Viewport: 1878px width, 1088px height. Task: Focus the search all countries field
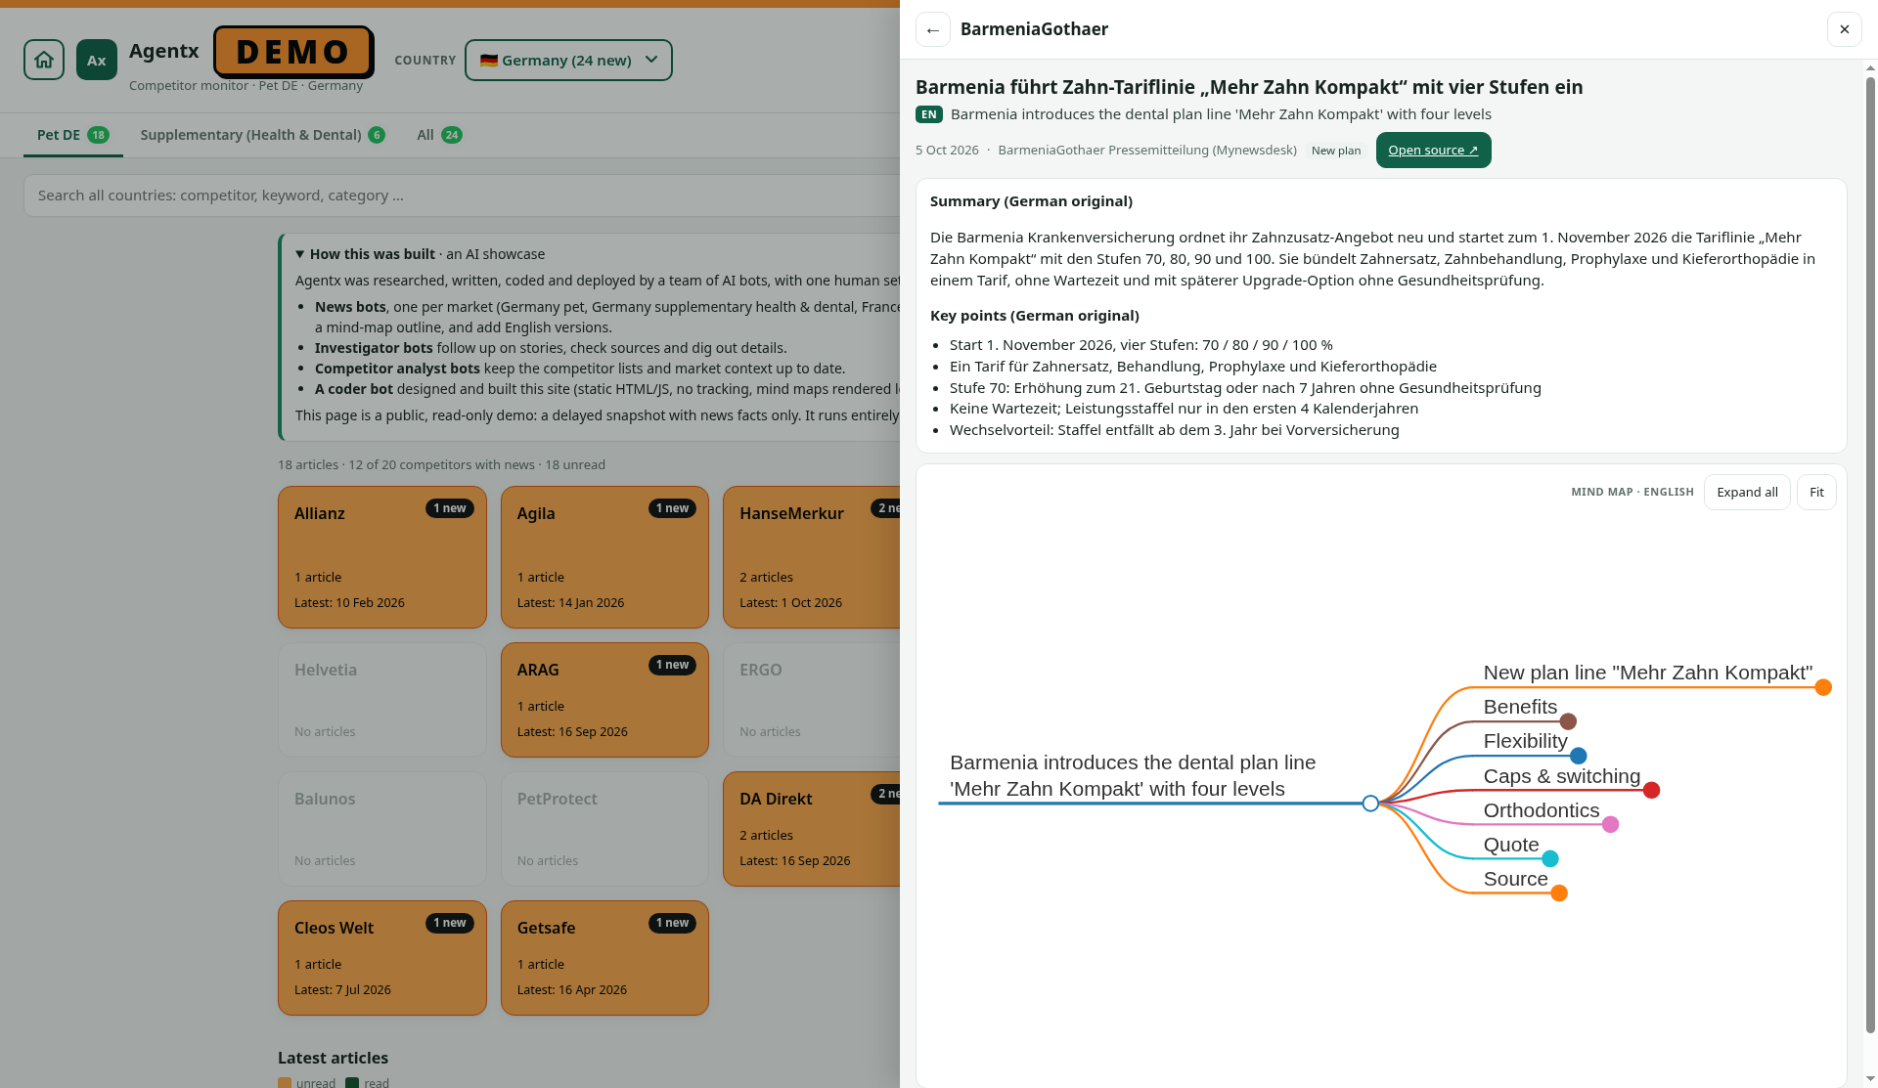pyautogui.click(x=462, y=196)
